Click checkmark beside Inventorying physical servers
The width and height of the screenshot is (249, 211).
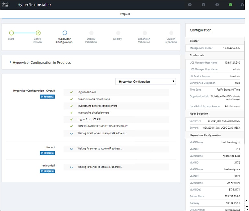click(x=71, y=113)
